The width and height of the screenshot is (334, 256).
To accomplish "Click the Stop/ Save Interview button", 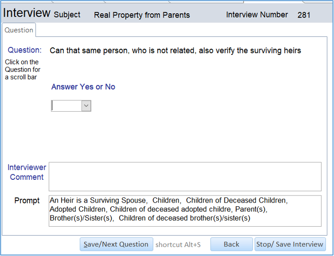I will 290,244.
